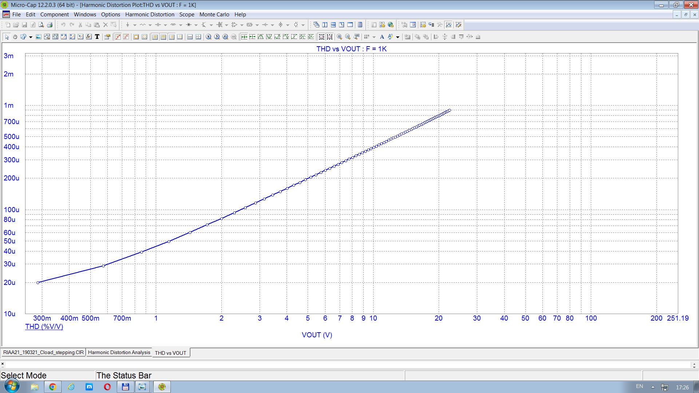Switch to Harmonic Distortion Analysis tab
This screenshot has width=699, height=393.
tap(119, 352)
